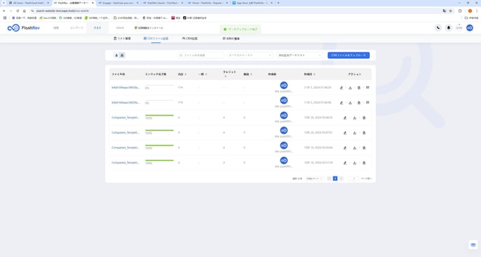Viewport: 481px width, 257px height.
Task: Click the blue CSV upload button
Action: [348, 55]
